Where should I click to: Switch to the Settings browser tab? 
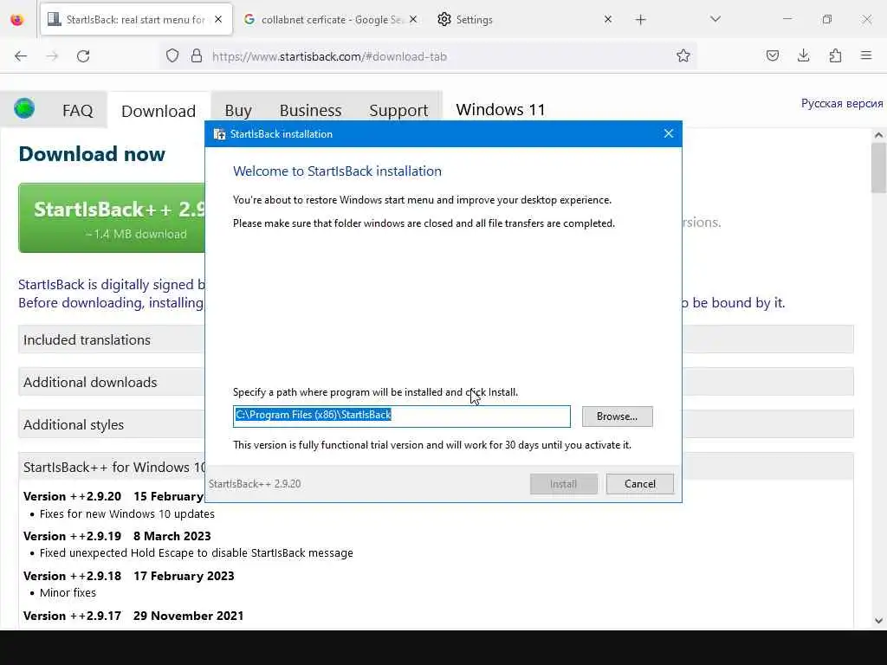(525, 19)
